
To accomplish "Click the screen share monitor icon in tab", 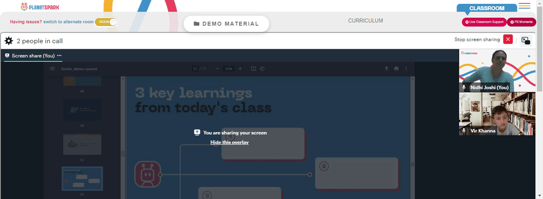I will point(7,55).
